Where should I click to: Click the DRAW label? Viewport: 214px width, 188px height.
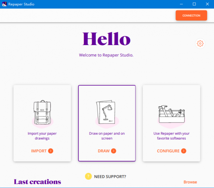click(103, 151)
